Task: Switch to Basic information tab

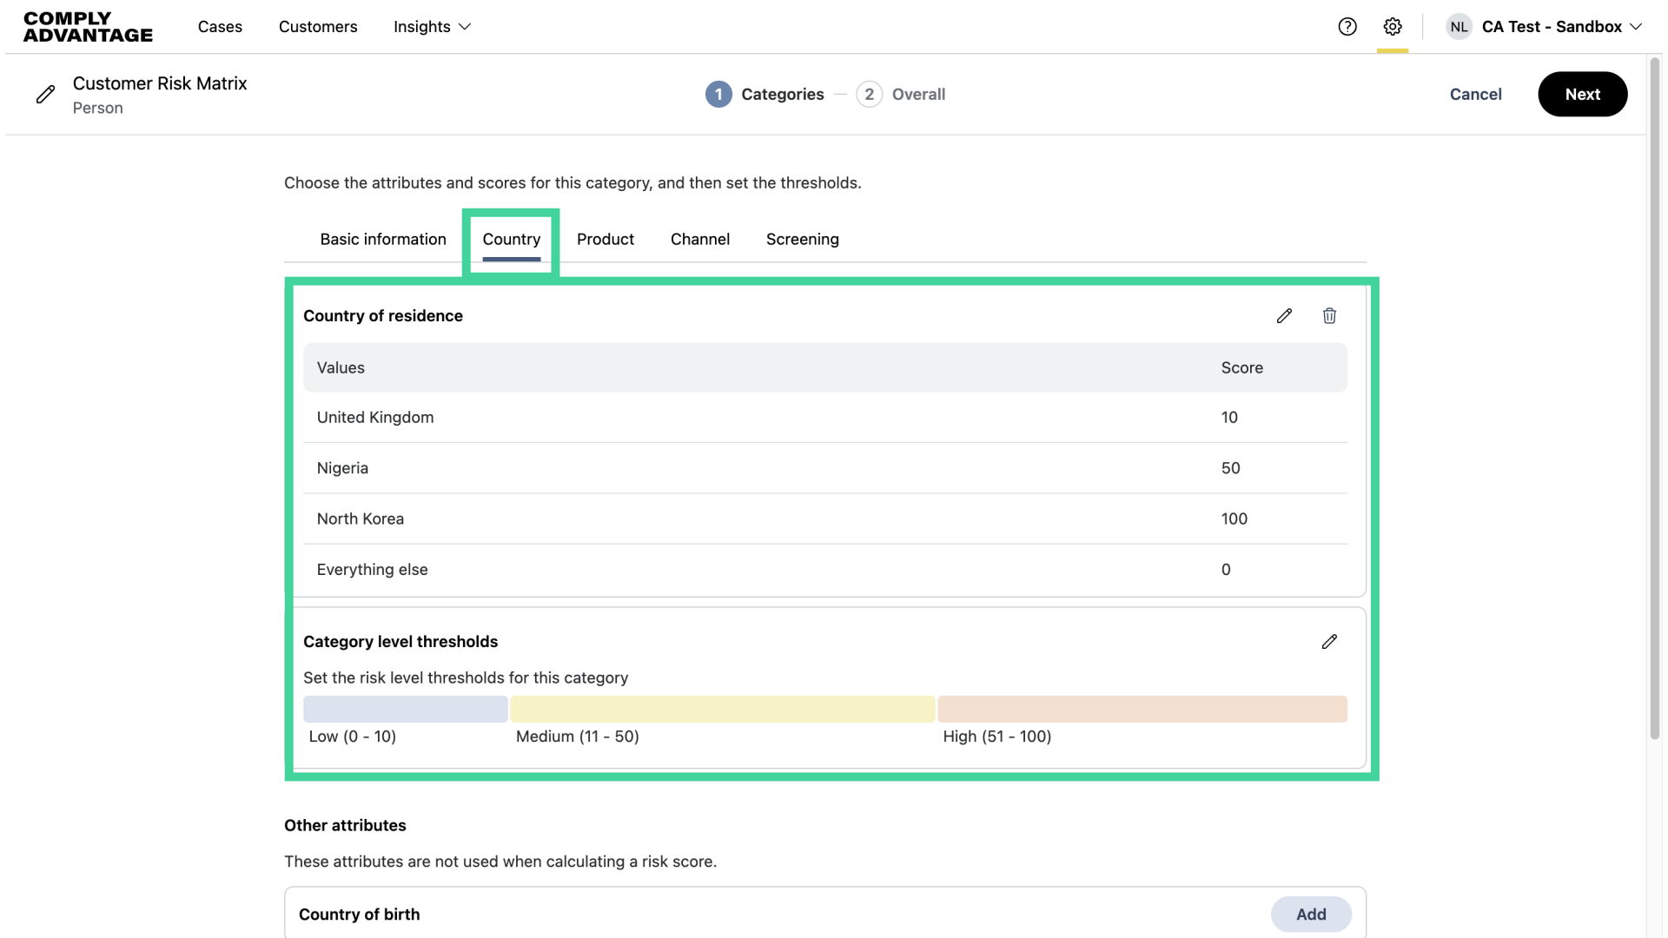Action: [x=383, y=239]
